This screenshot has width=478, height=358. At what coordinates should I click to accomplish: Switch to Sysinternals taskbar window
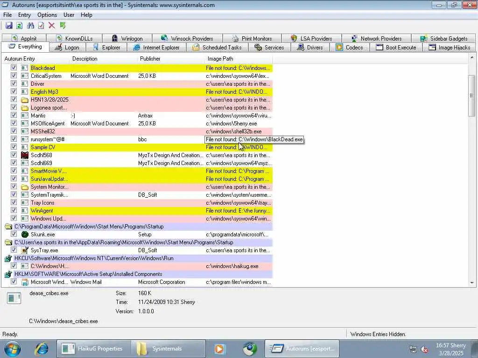tap(168, 349)
